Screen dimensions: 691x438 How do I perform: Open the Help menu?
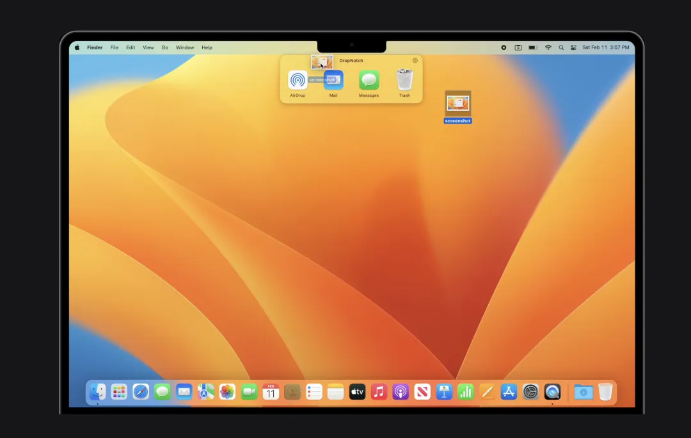207,47
